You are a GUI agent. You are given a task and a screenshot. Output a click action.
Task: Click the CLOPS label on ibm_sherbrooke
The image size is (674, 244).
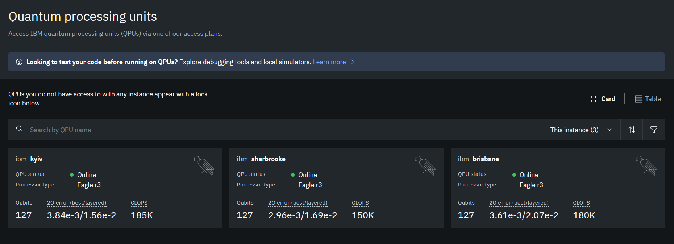click(x=360, y=203)
